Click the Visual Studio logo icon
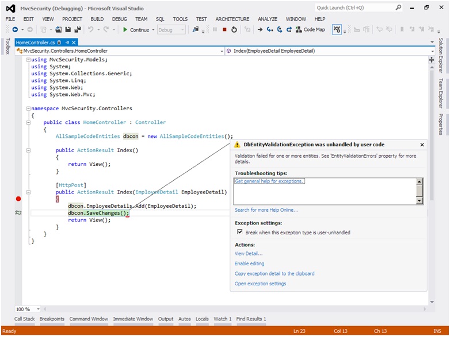The width and height of the screenshot is (450, 337). [10, 9]
